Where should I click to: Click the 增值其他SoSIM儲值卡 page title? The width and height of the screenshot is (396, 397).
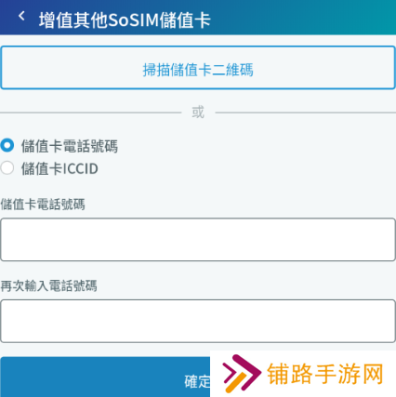[x=125, y=20]
